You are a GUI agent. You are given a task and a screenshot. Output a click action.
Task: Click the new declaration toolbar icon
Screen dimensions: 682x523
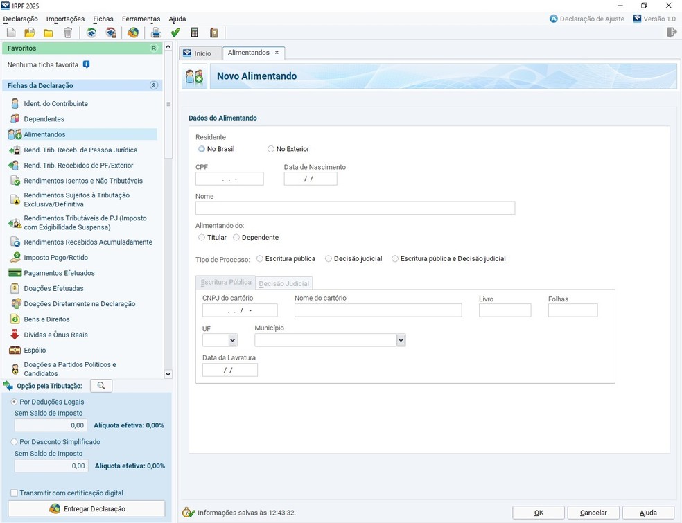[11, 33]
